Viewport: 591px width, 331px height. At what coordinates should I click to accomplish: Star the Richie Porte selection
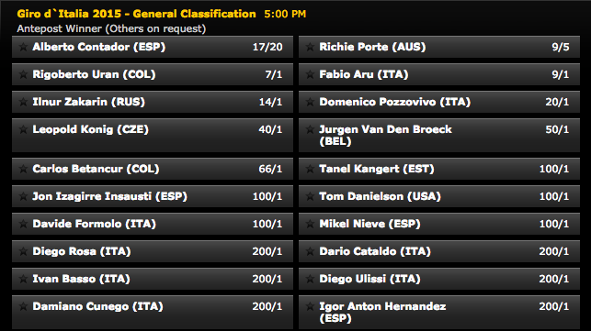point(310,47)
